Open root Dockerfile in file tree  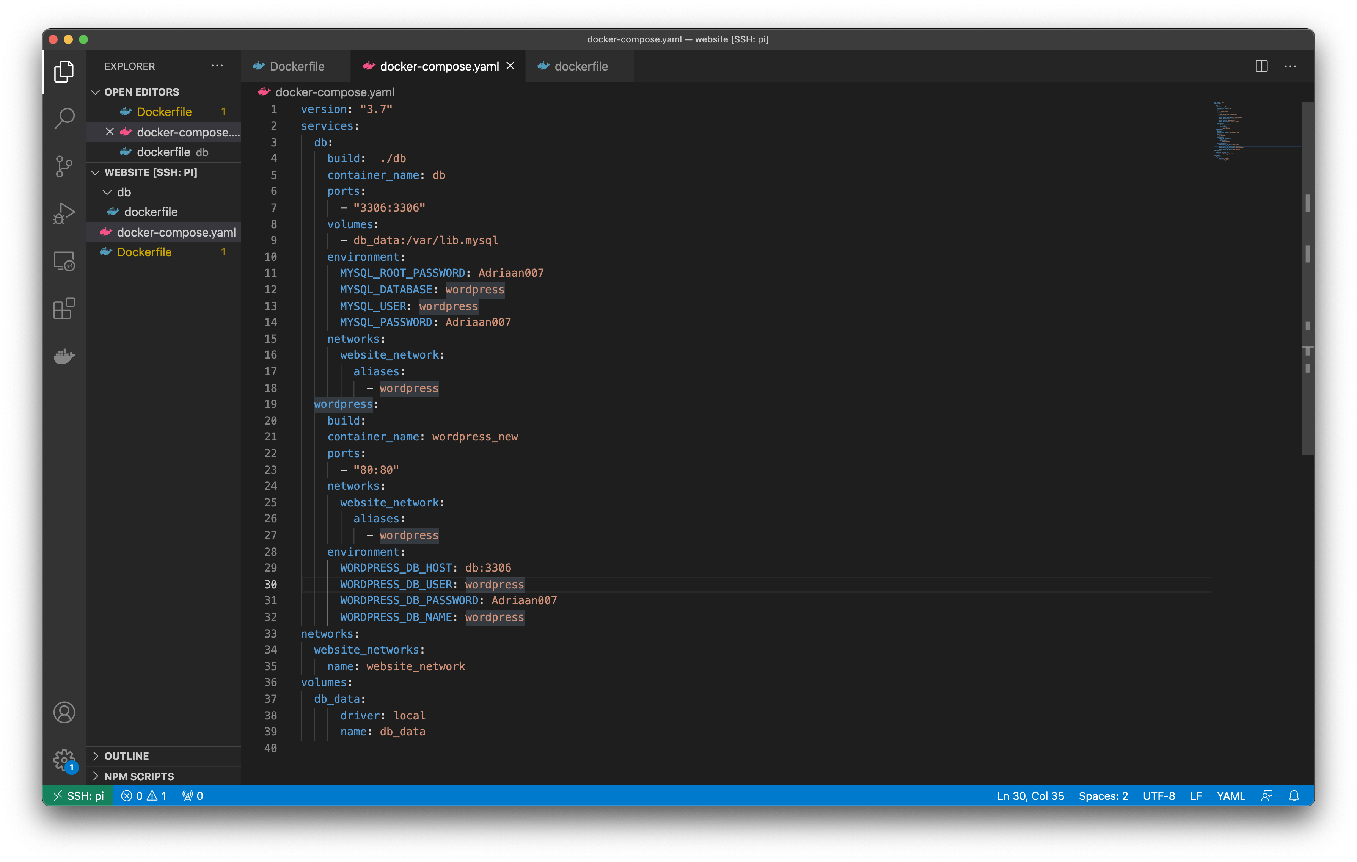163,252
